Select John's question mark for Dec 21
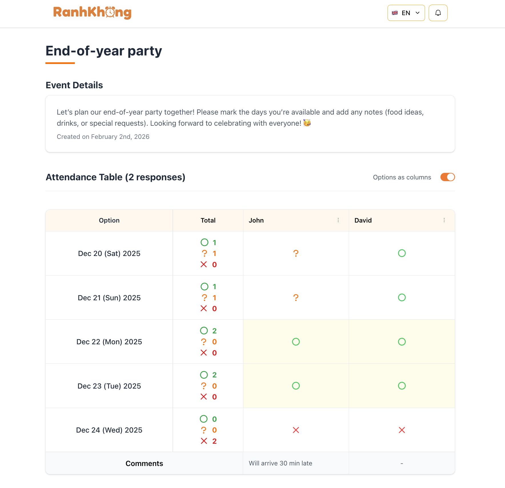The height and width of the screenshot is (488, 505). coord(296,297)
